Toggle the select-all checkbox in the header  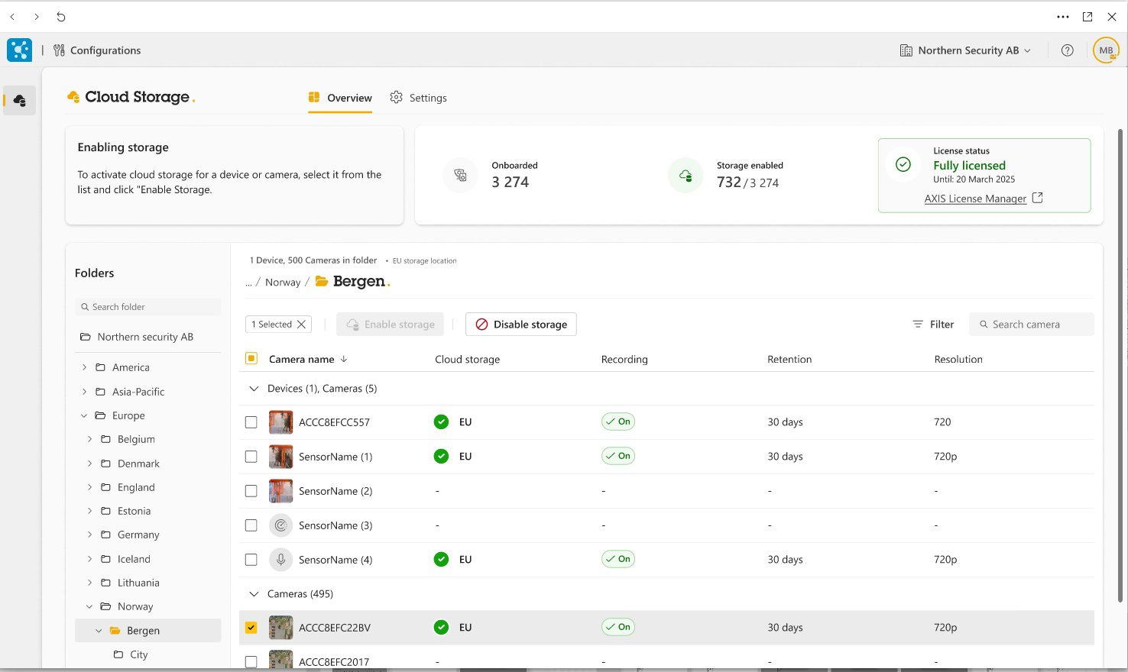pyautogui.click(x=251, y=358)
